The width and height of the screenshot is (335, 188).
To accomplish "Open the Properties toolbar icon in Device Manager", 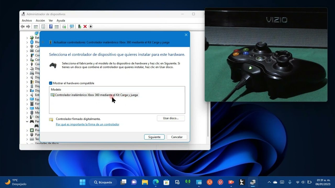I will pyautogui.click(x=43, y=27).
